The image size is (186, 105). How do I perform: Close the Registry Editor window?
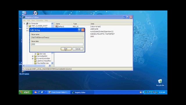[131, 17]
